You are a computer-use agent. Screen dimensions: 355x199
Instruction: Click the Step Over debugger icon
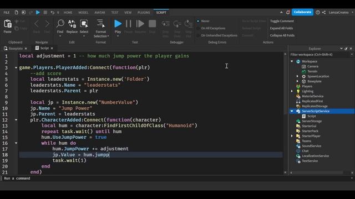tap(177, 23)
